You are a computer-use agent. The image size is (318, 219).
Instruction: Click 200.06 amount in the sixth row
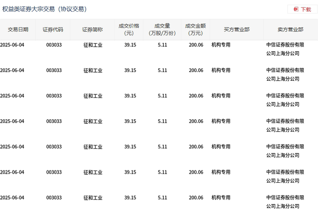pyautogui.click(x=196, y=172)
